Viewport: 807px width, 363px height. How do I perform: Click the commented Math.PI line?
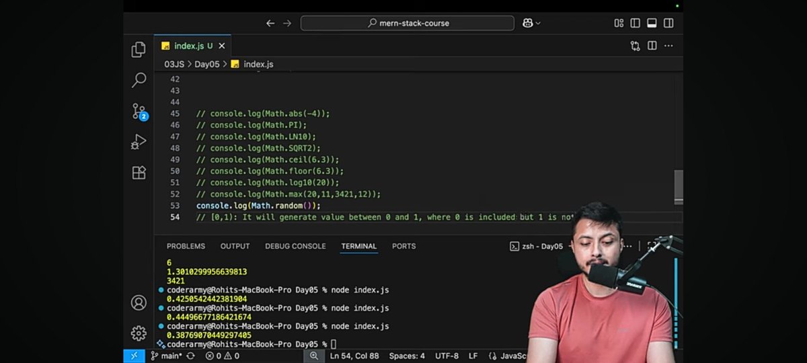(252, 125)
